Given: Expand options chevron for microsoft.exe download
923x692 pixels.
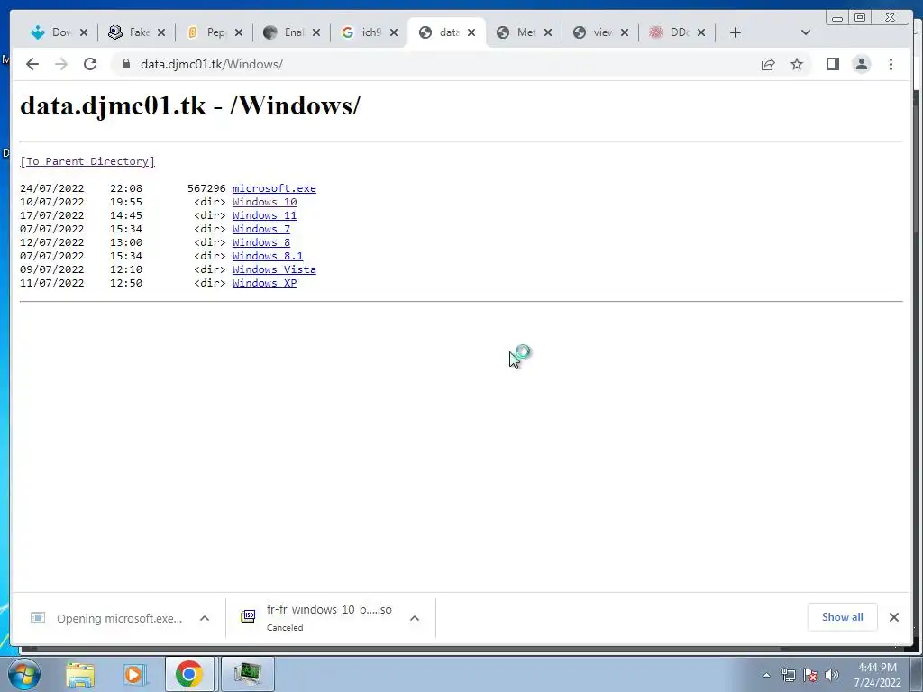Looking at the screenshot, I should (x=205, y=618).
